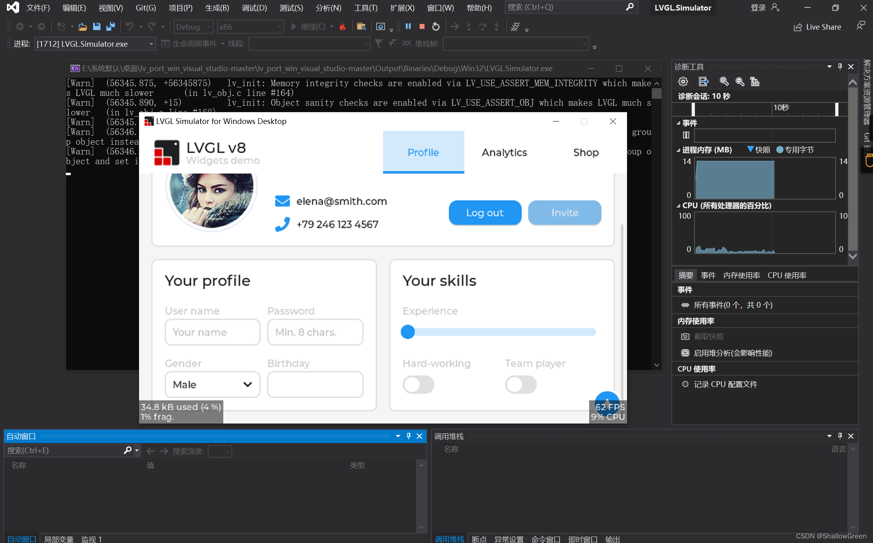Open the 调试(D) menu
Image resolution: width=873 pixels, height=543 pixels.
254,8
